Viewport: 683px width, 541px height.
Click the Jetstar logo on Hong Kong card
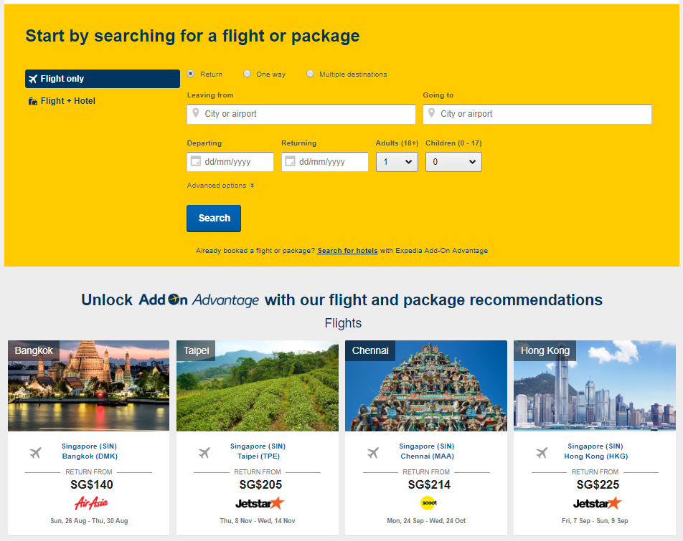(x=597, y=503)
